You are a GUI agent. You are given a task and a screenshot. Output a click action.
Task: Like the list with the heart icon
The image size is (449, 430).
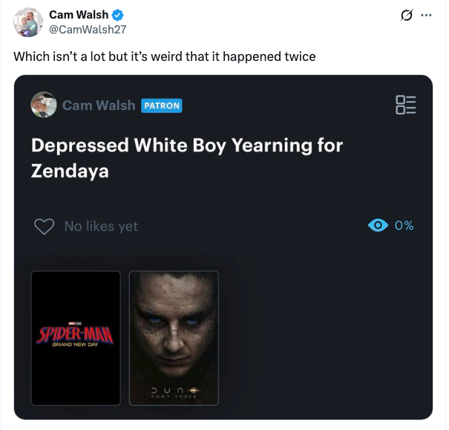(44, 227)
